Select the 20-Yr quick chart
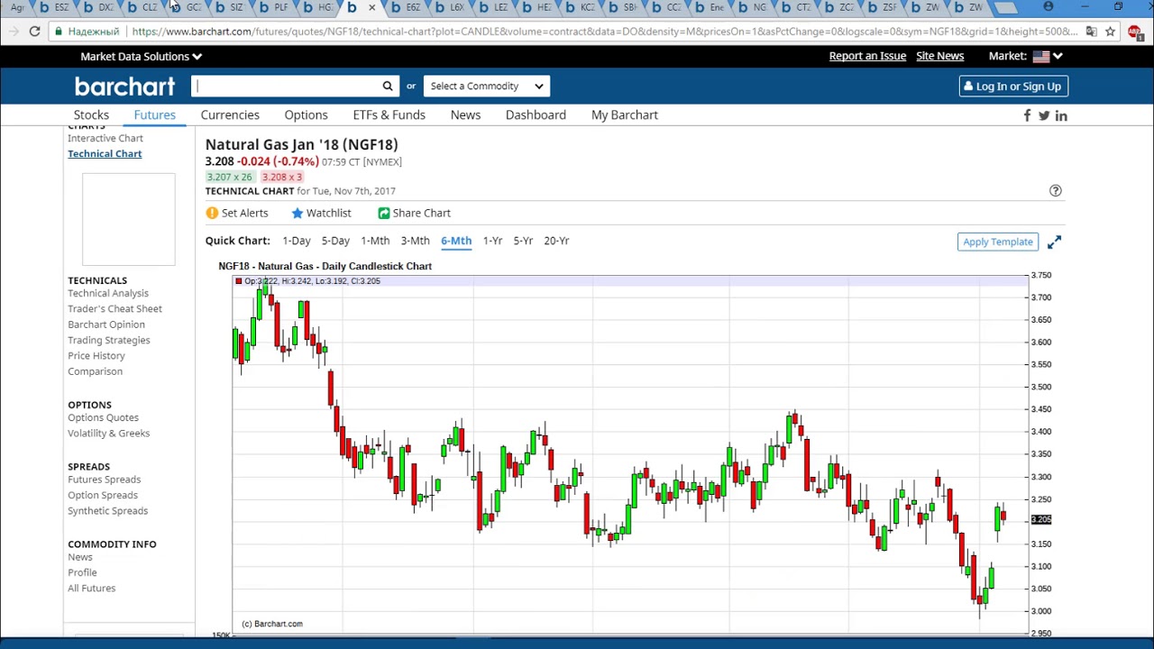The height and width of the screenshot is (649, 1154). pos(556,241)
